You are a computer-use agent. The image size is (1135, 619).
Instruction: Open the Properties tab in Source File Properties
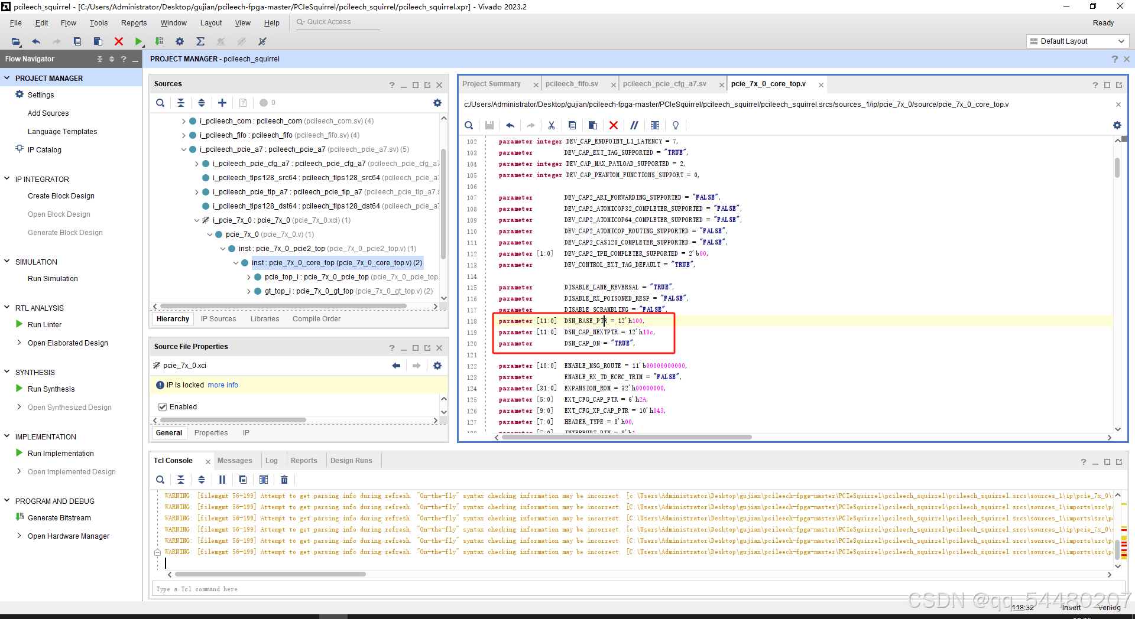211,433
